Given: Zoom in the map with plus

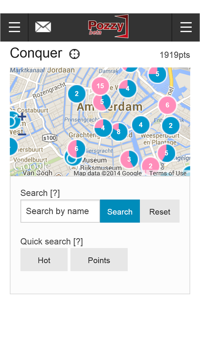Looking at the screenshot, I should point(22,117).
